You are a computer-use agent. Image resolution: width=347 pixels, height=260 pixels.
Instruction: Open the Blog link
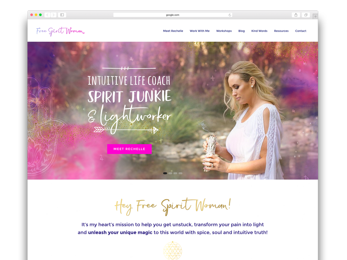[x=242, y=31]
